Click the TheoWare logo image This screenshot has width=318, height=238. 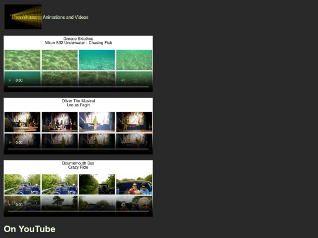point(23,17)
